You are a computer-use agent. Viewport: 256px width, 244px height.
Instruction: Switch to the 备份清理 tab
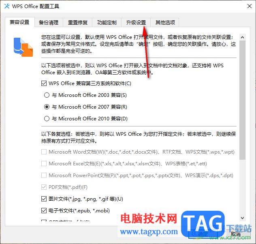49,22
